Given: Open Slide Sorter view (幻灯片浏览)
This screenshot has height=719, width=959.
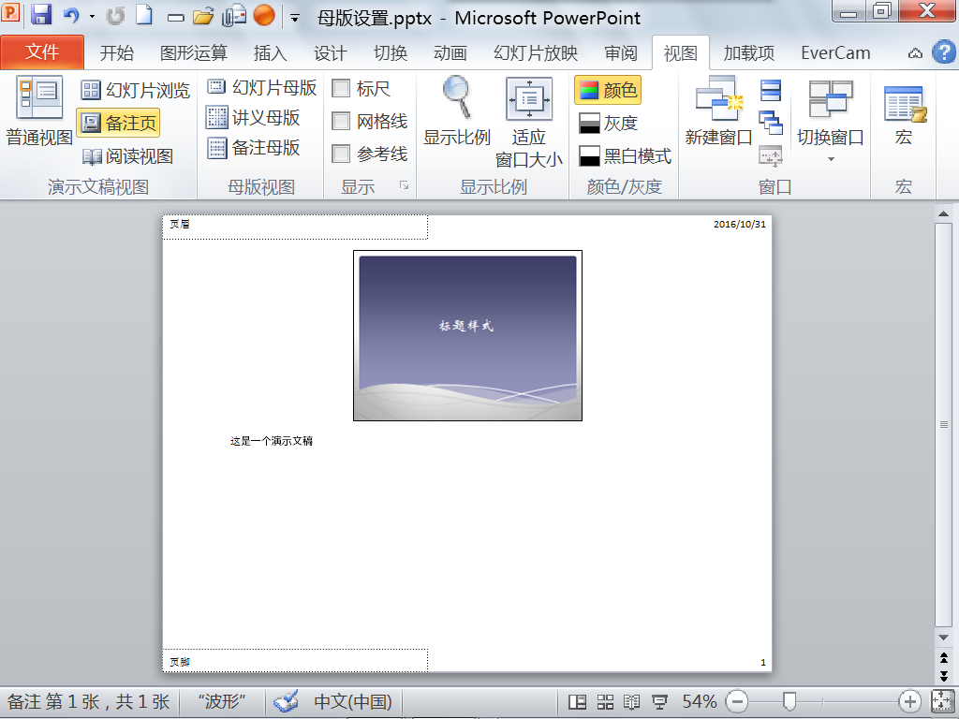Looking at the screenshot, I should point(136,91).
